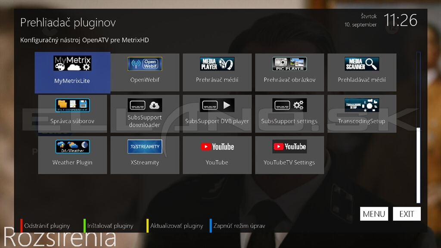The height and width of the screenshot is (248, 441).
Task: Open the Pic Player icon
Action: [x=289, y=64]
